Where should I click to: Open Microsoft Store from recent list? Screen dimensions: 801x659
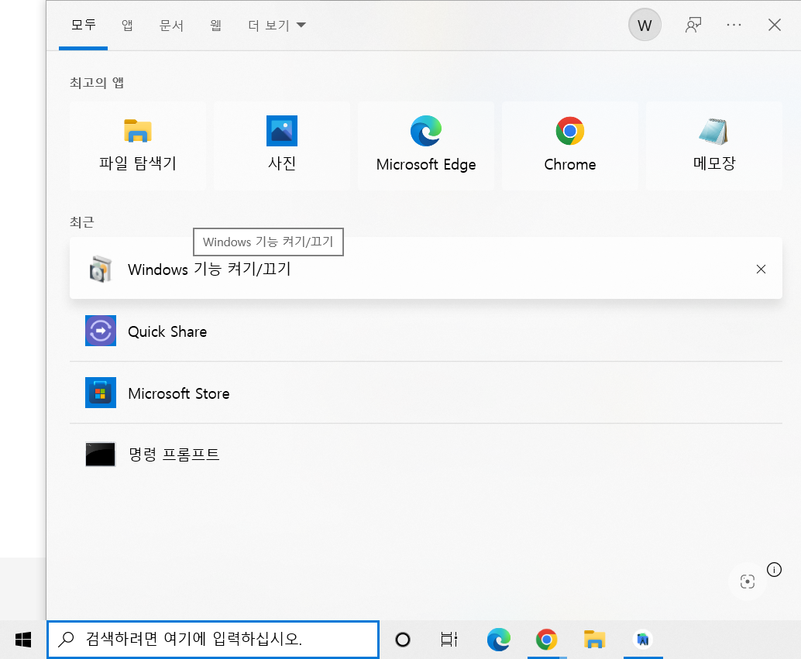pyautogui.click(x=426, y=393)
